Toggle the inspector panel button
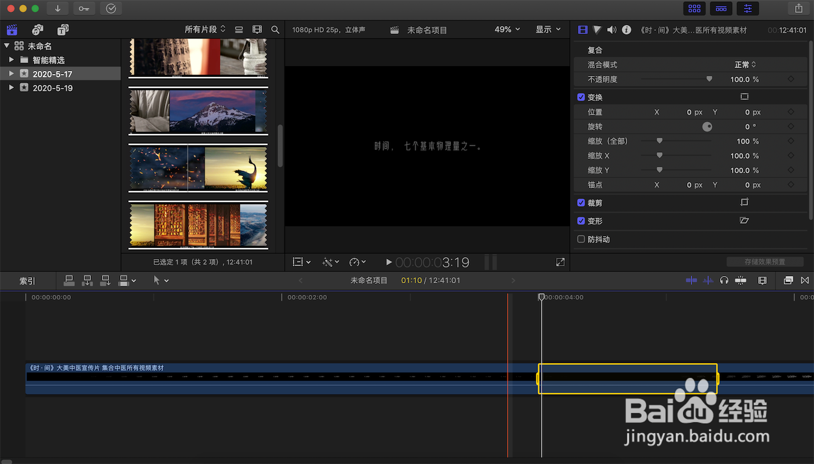814x464 pixels. click(x=748, y=8)
